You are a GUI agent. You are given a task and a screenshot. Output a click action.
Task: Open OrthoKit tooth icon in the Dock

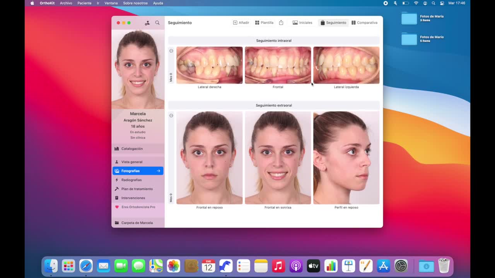(226, 266)
